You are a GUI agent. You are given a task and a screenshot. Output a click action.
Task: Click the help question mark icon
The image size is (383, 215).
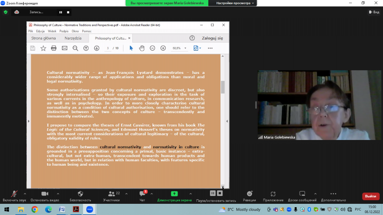click(x=192, y=38)
